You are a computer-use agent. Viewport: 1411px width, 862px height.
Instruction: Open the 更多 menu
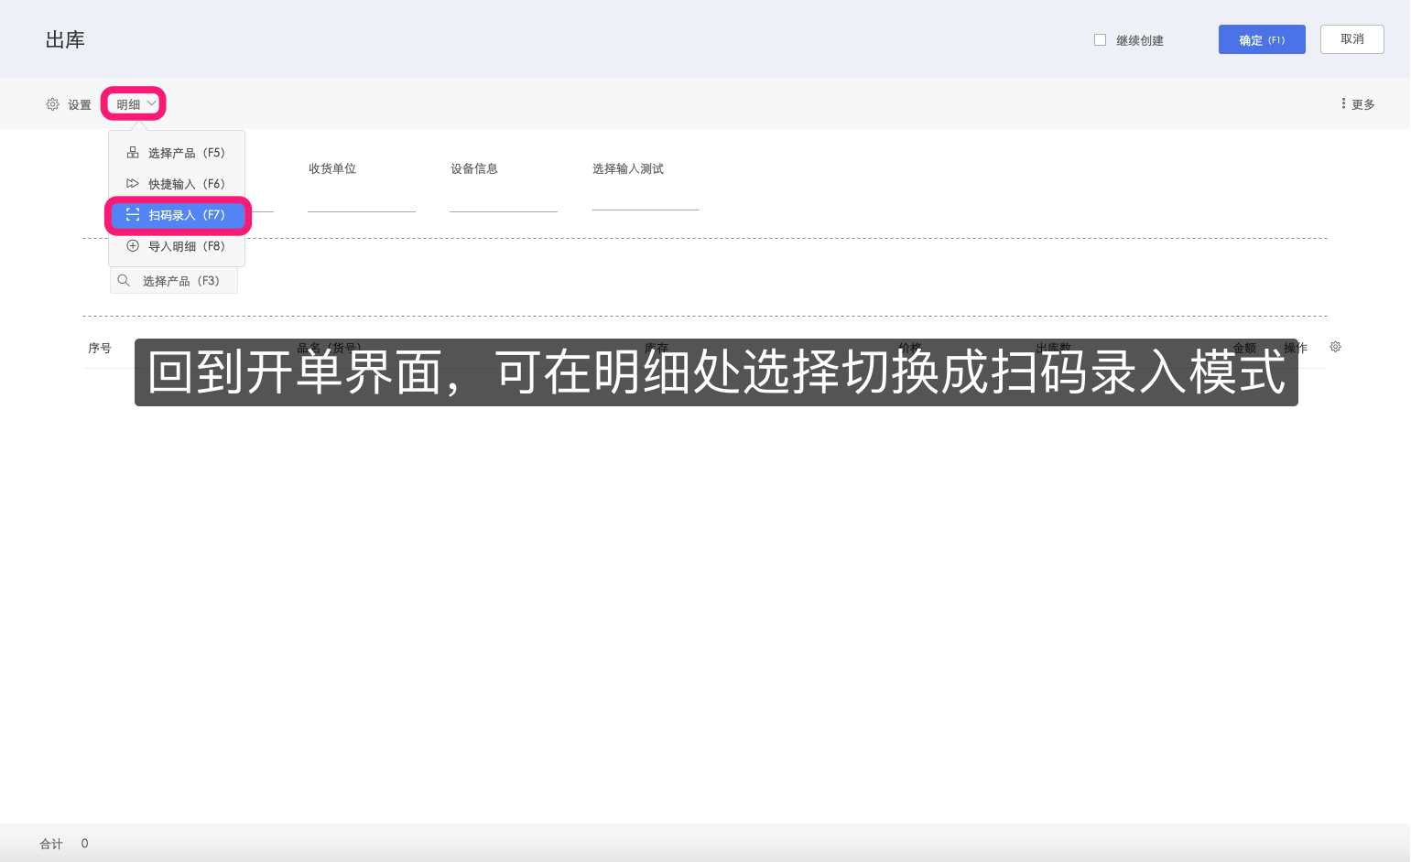pyautogui.click(x=1358, y=104)
